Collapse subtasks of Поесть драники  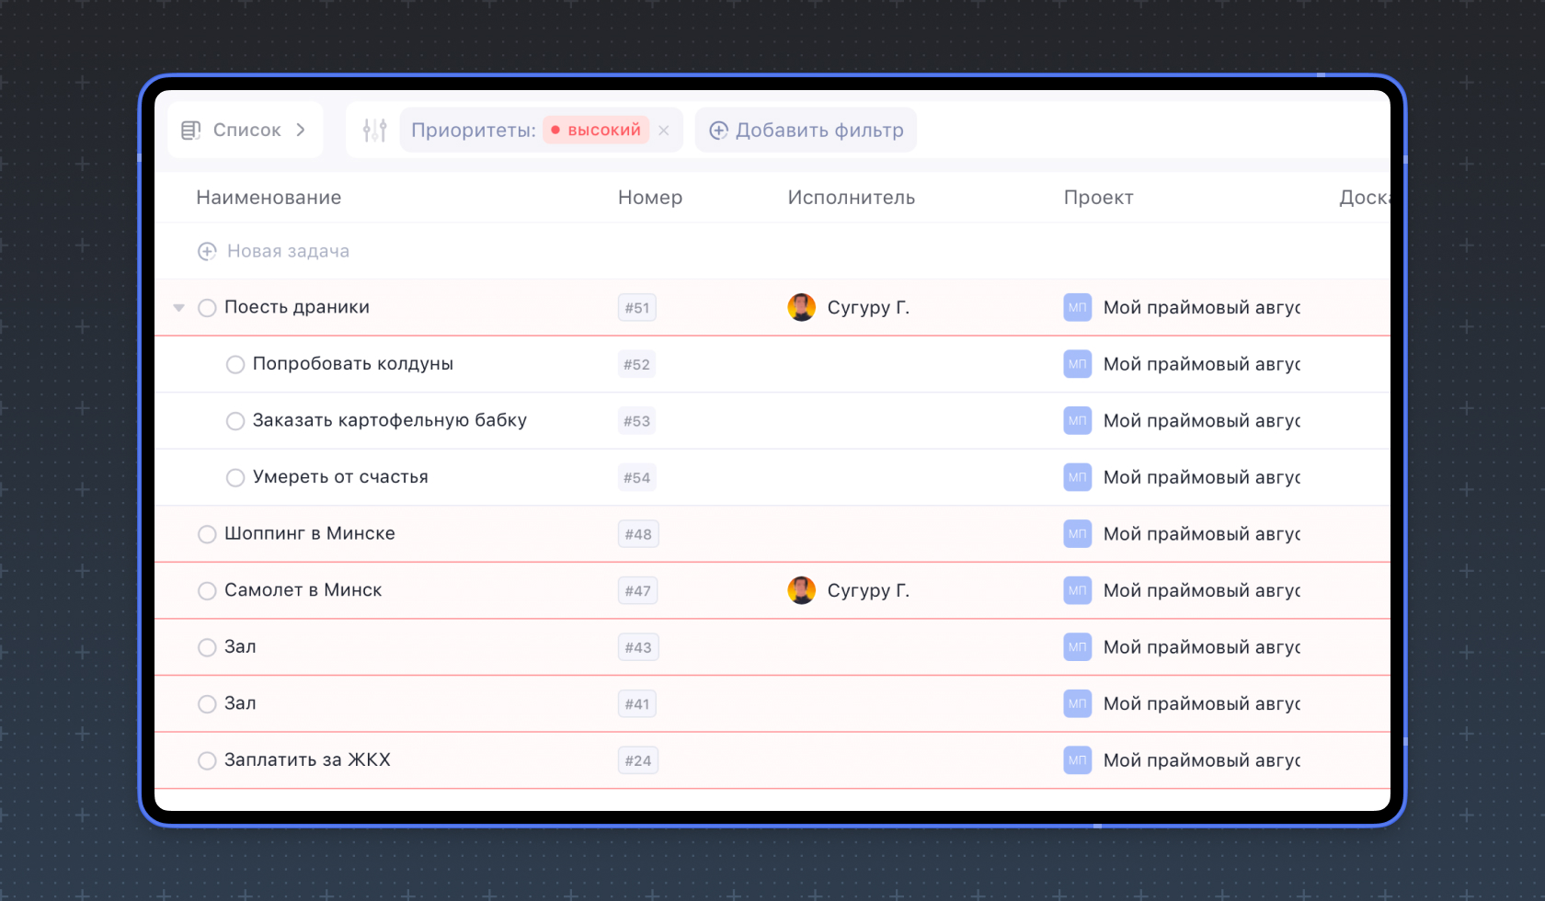[179, 308]
